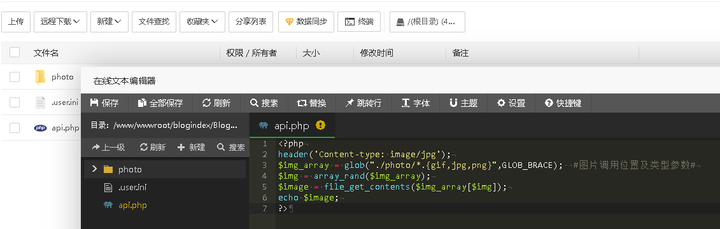Open the shortcuts (快捷键) help icon
This screenshot has height=229, width=720.
pyautogui.click(x=549, y=103)
